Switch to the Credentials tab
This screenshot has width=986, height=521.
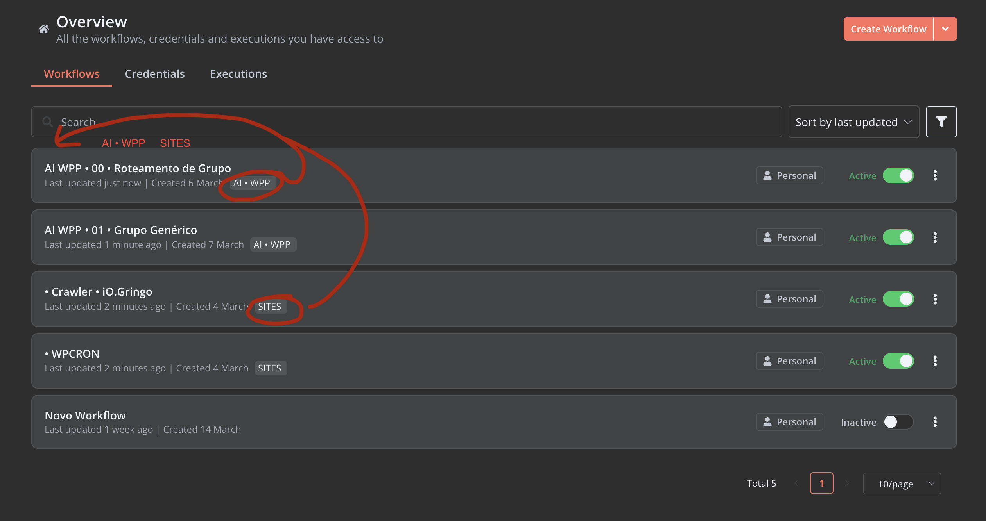pyautogui.click(x=155, y=74)
